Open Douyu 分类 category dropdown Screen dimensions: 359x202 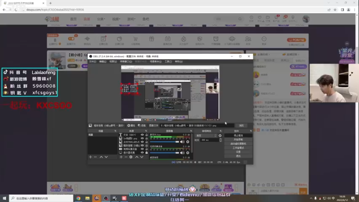coord(101,19)
